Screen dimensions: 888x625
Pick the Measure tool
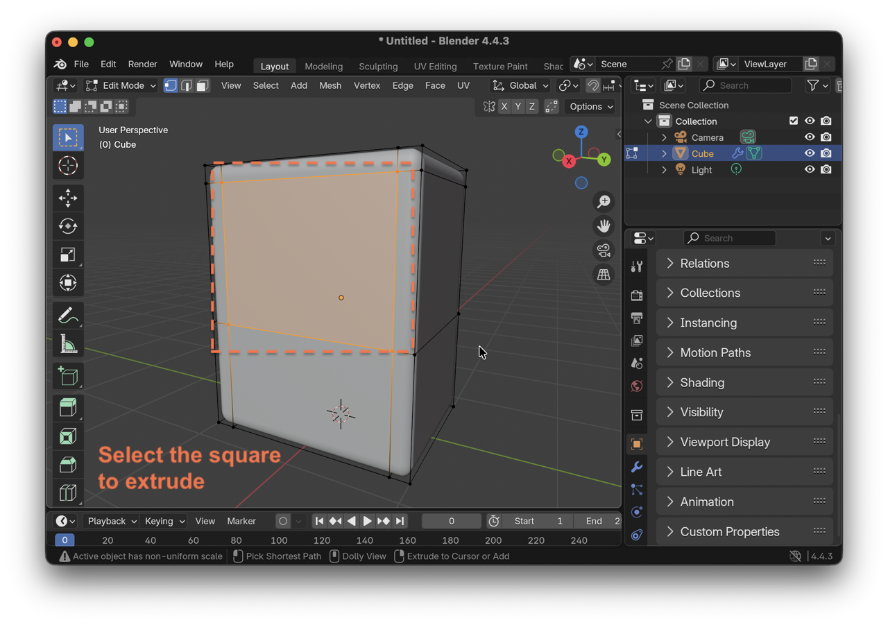(x=68, y=343)
